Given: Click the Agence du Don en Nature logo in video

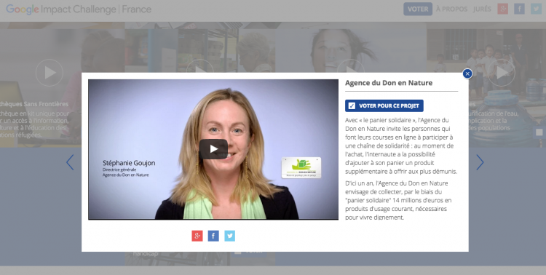Looking at the screenshot, I should (301, 167).
